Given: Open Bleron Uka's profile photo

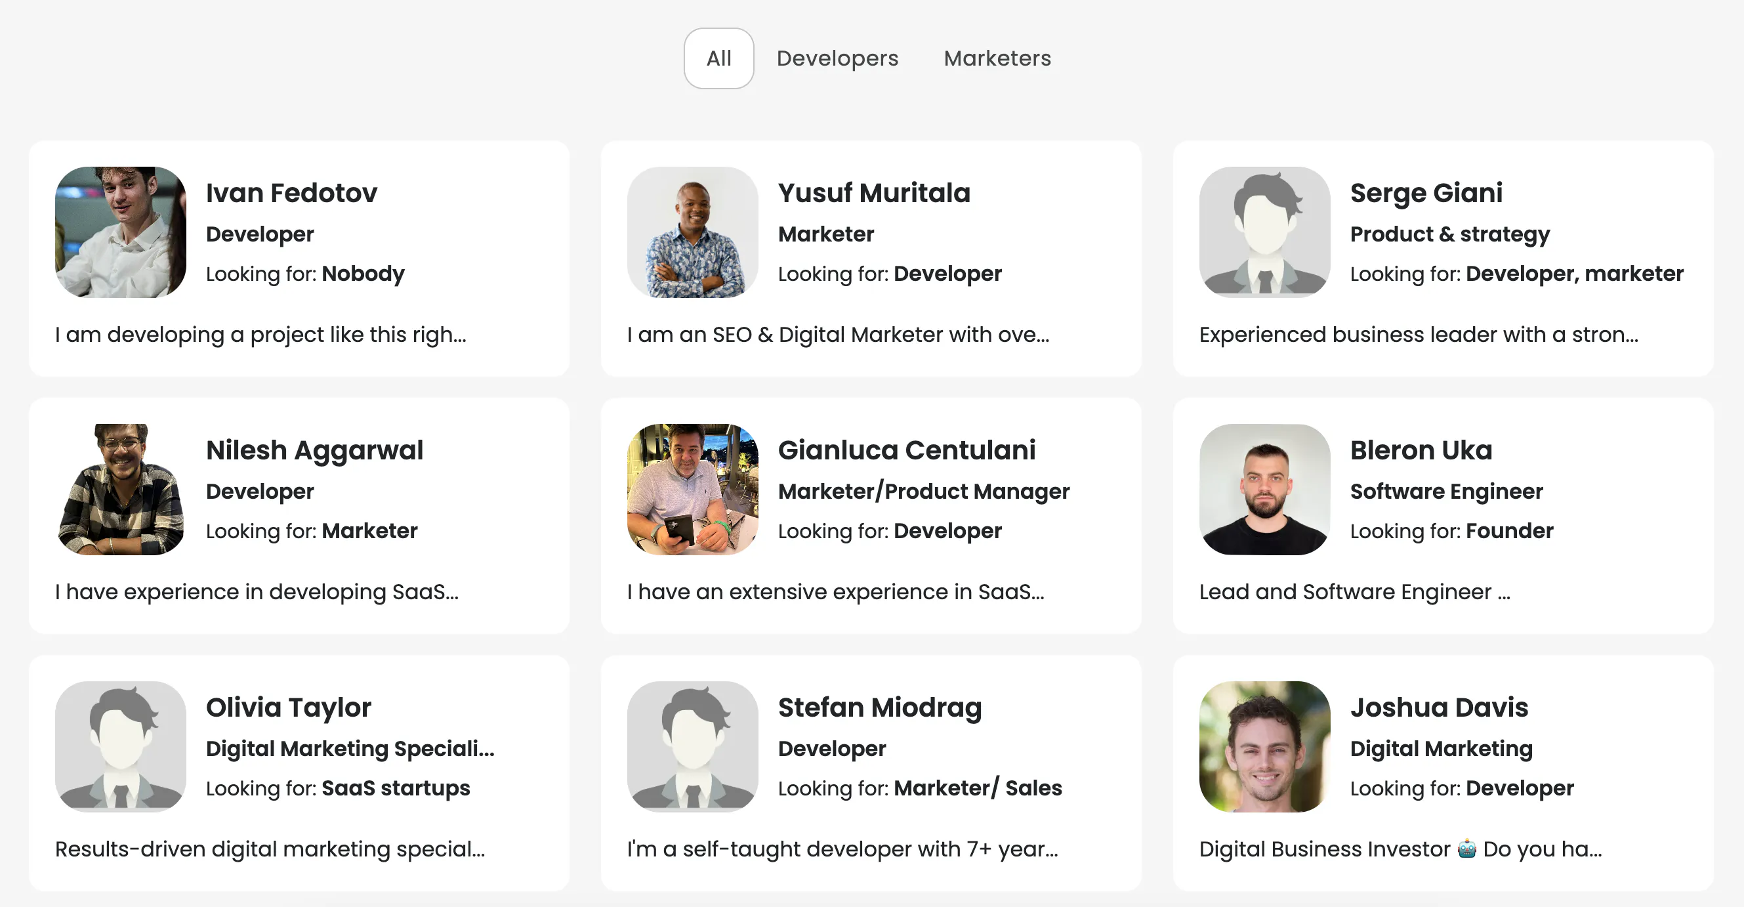Looking at the screenshot, I should pyautogui.click(x=1264, y=490).
